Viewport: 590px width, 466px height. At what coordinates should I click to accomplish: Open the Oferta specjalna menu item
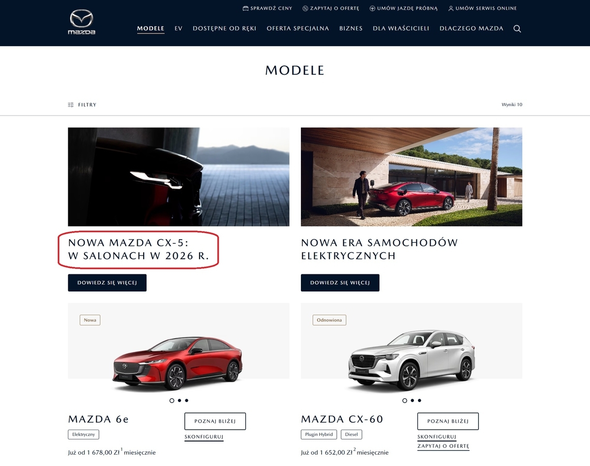coord(298,29)
